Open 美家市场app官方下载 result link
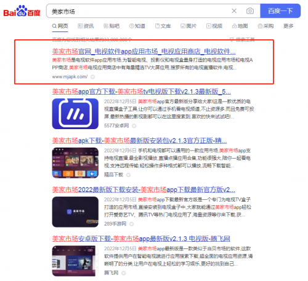The width and height of the screenshot is (308, 281). (141, 92)
